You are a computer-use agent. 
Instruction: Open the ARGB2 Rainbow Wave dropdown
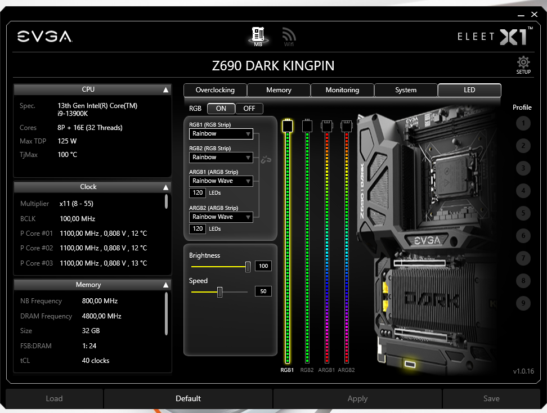pos(221,217)
